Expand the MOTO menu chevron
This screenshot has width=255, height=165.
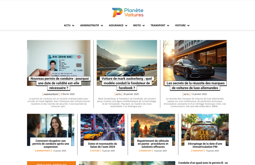[x=144, y=25]
